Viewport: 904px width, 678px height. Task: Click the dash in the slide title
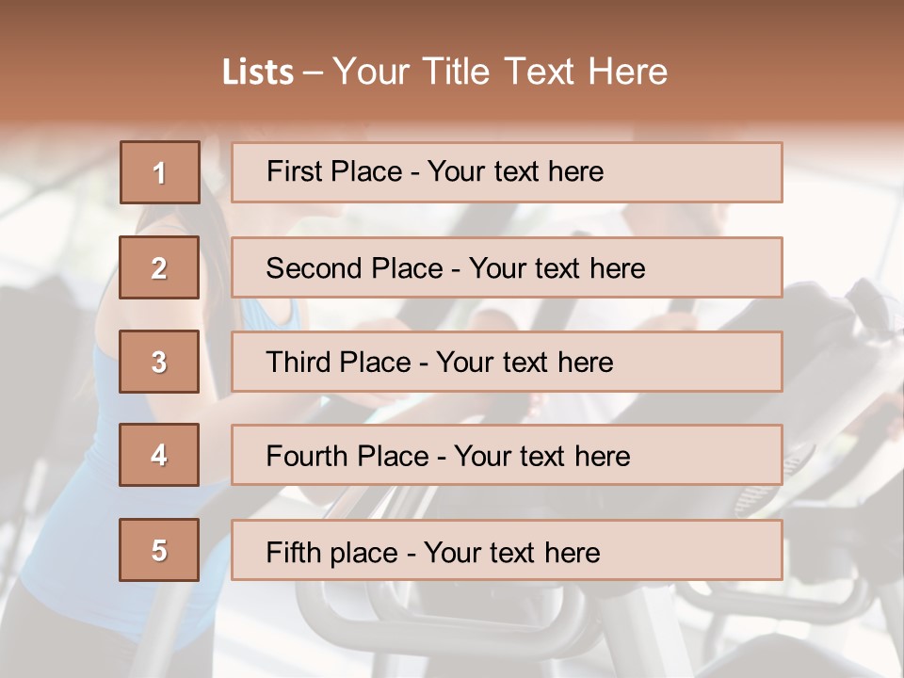313,73
